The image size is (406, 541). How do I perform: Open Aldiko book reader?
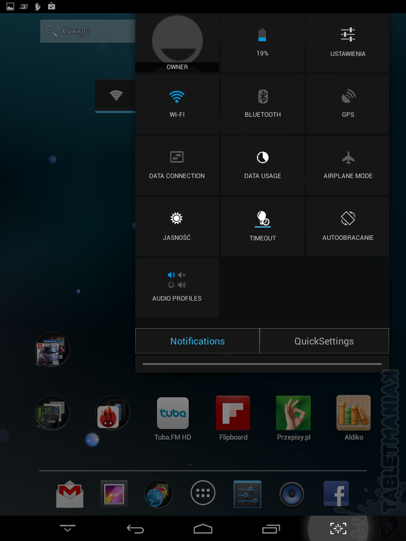354,418
